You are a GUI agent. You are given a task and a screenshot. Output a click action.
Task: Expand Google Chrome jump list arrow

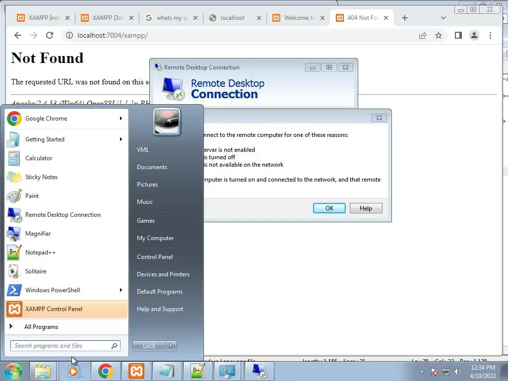click(x=121, y=119)
